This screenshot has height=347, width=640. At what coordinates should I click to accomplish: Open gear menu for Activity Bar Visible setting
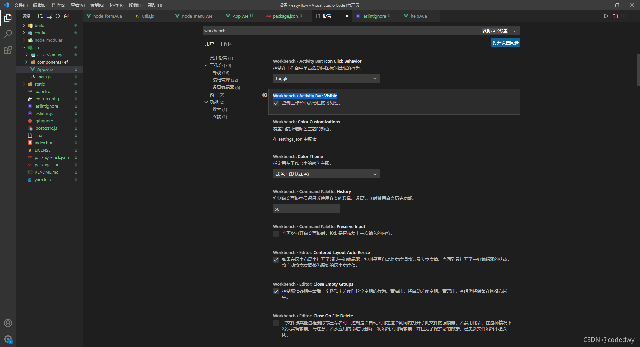[x=265, y=95]
